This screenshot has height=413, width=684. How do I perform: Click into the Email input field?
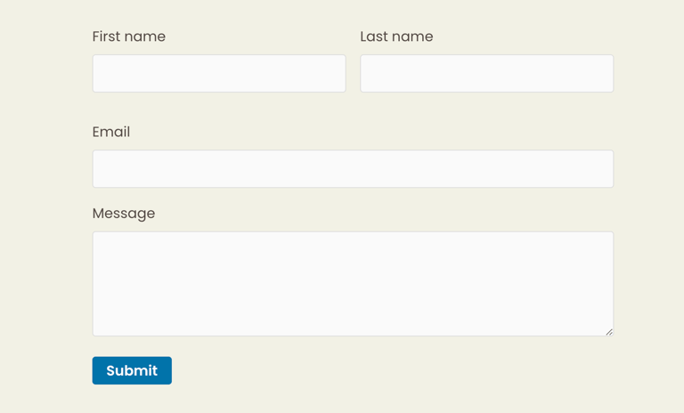(x=353, y=168)
